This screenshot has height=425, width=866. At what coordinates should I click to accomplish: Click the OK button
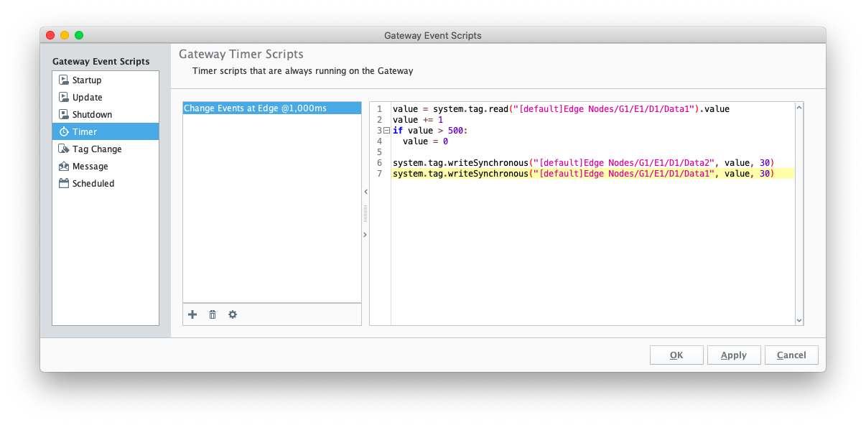676,355
